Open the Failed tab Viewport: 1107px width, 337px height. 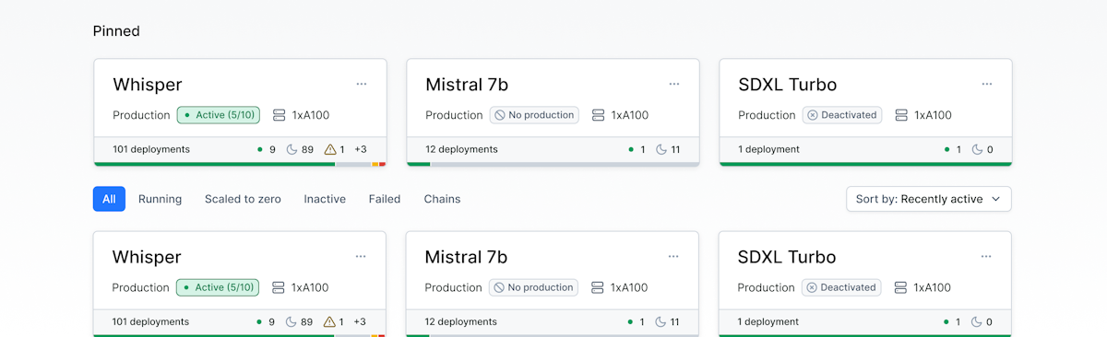click(x=385, y=199)
